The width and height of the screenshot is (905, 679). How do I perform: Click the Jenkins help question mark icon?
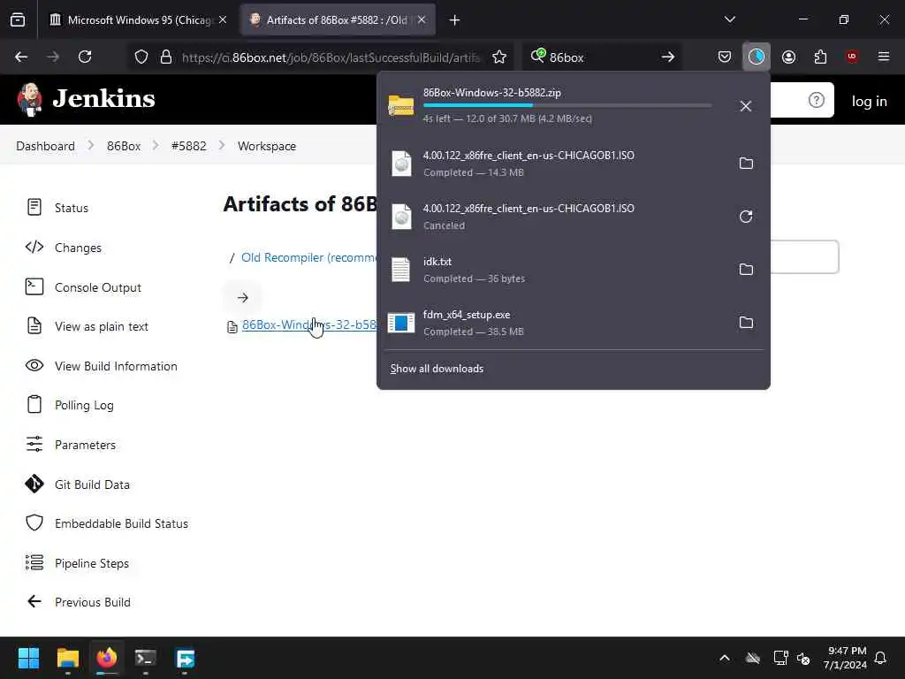click(816, 100)
